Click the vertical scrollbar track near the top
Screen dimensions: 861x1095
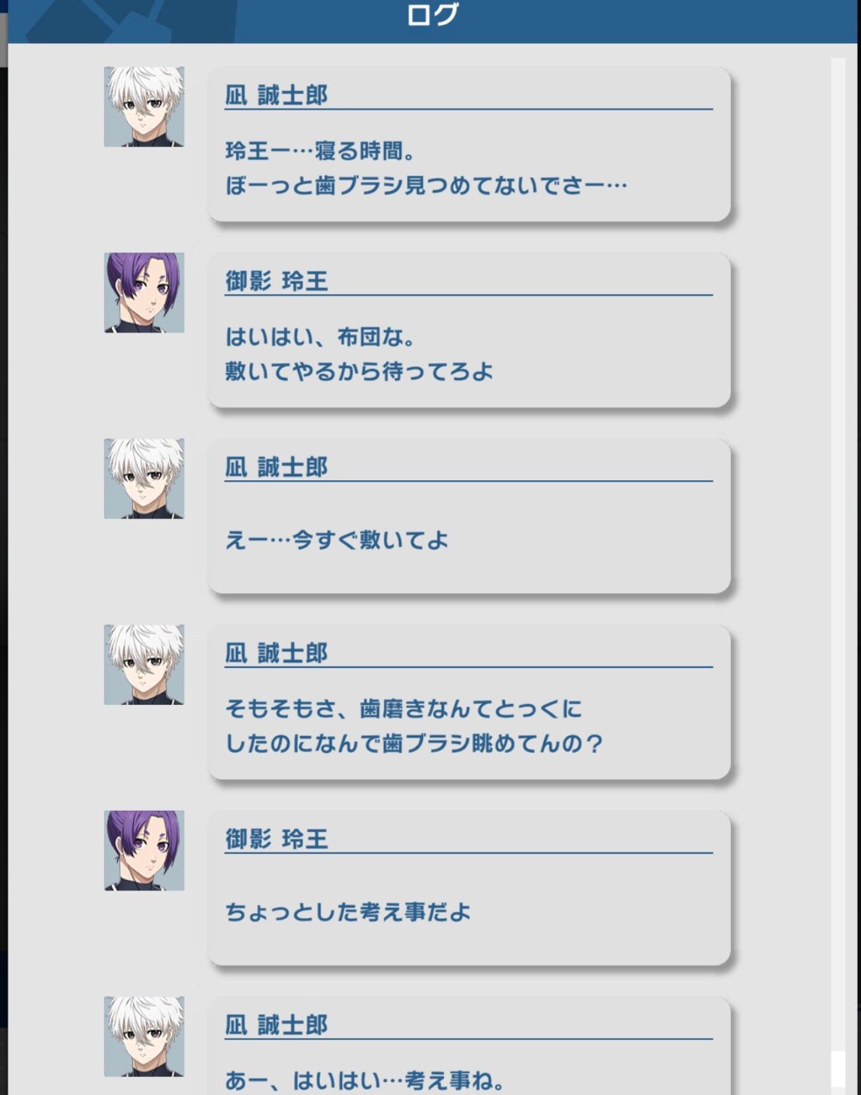pos(838,150)
